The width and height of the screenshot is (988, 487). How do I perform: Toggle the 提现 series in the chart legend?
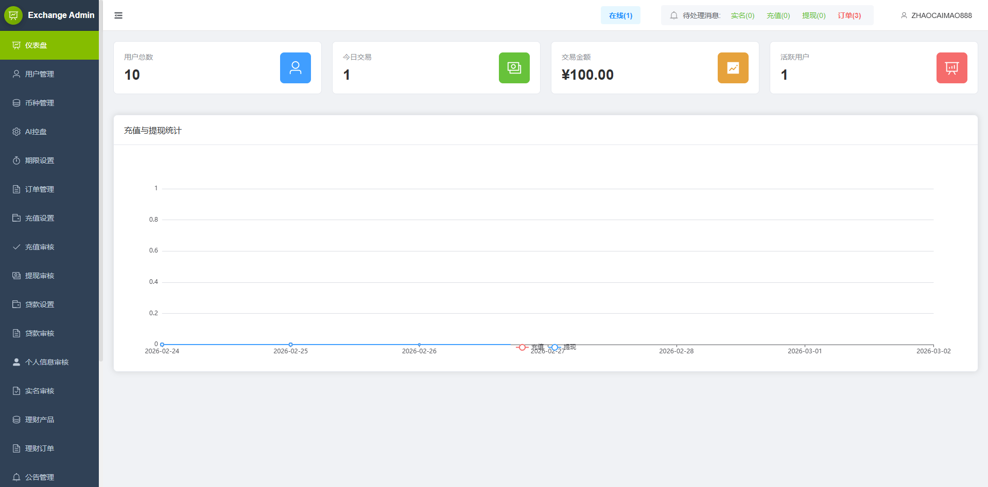click(x=562, y=348)
